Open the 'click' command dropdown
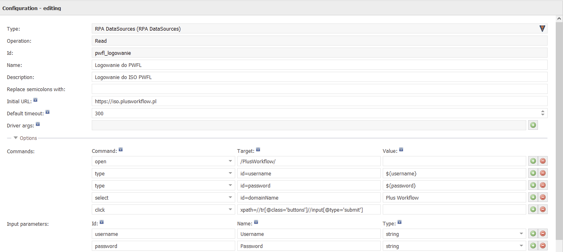 (x=230, y=210)
